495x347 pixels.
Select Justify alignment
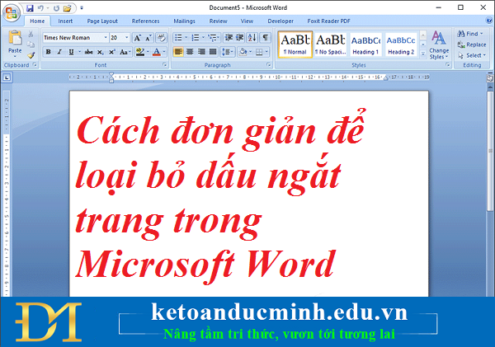tap(213, 52)
